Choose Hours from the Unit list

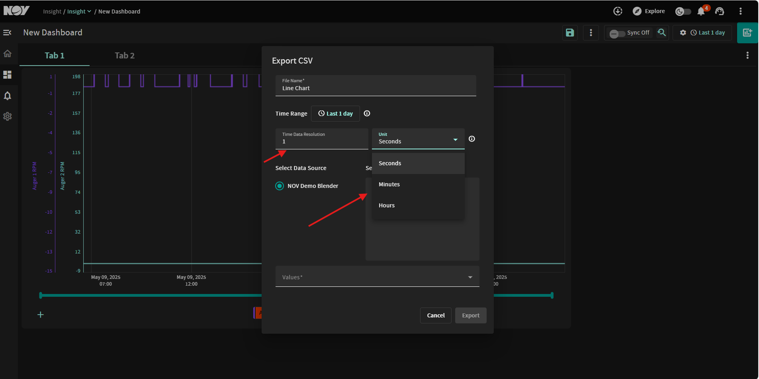coord(418,205)
